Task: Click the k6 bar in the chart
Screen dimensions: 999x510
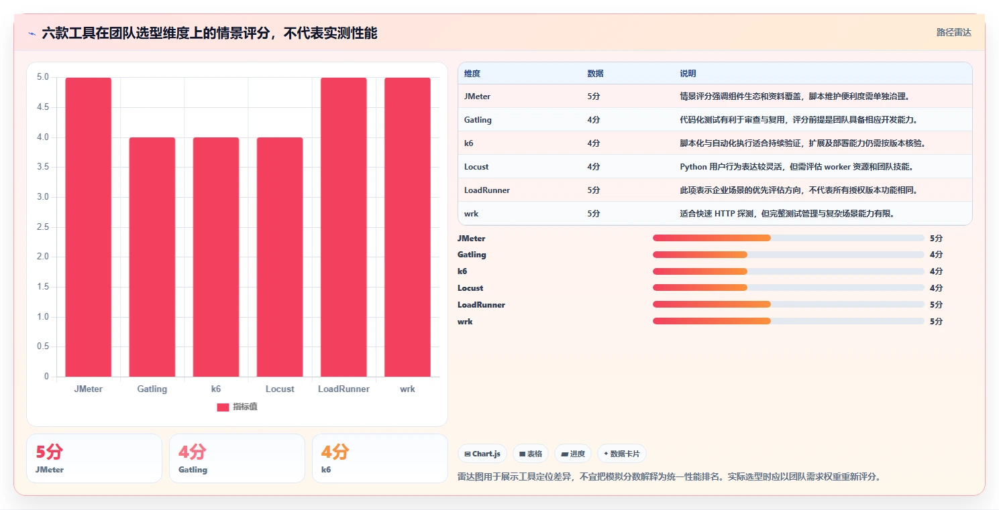Action: pos(216,257)
